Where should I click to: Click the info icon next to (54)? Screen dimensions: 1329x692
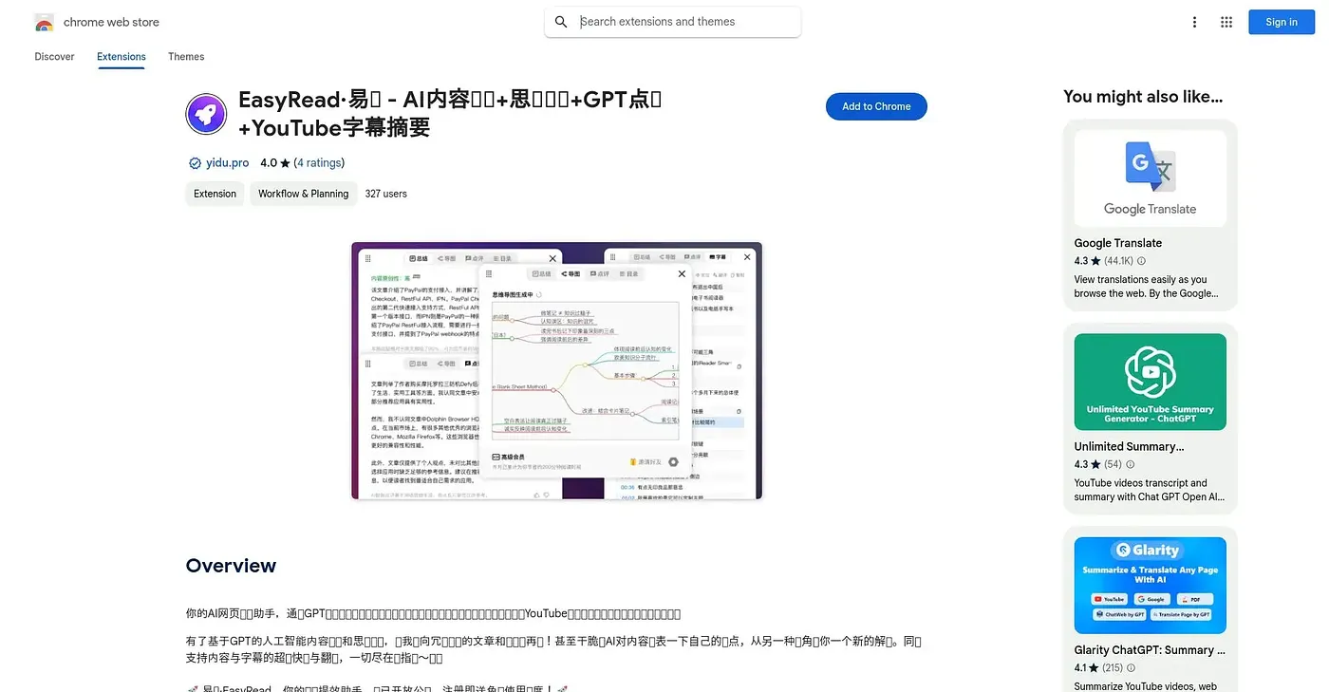[x=1130, y=464]
